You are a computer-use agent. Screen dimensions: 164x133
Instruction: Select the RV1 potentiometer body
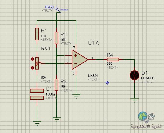pyautogui.click(x=37, y=63)
